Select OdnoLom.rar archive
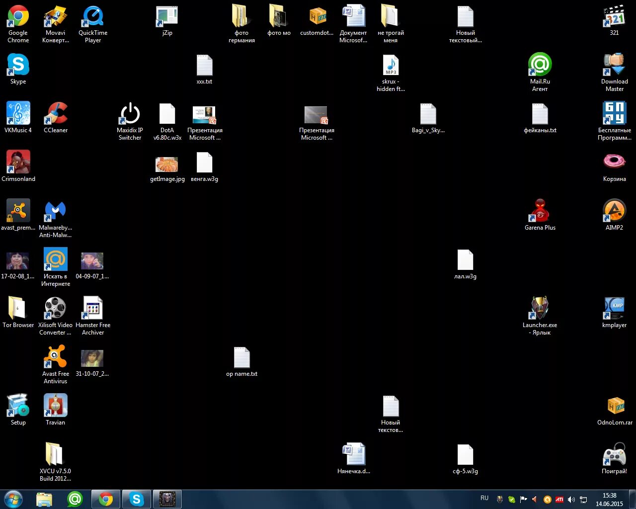Image resolution: width=636 pixels, height=509 pixels. (x=615, y=410)
